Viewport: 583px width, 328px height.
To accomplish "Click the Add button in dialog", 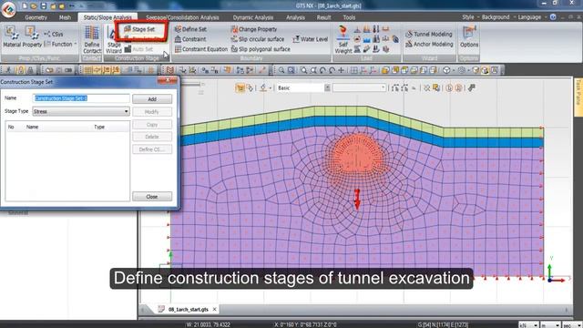I will [152, 99].
